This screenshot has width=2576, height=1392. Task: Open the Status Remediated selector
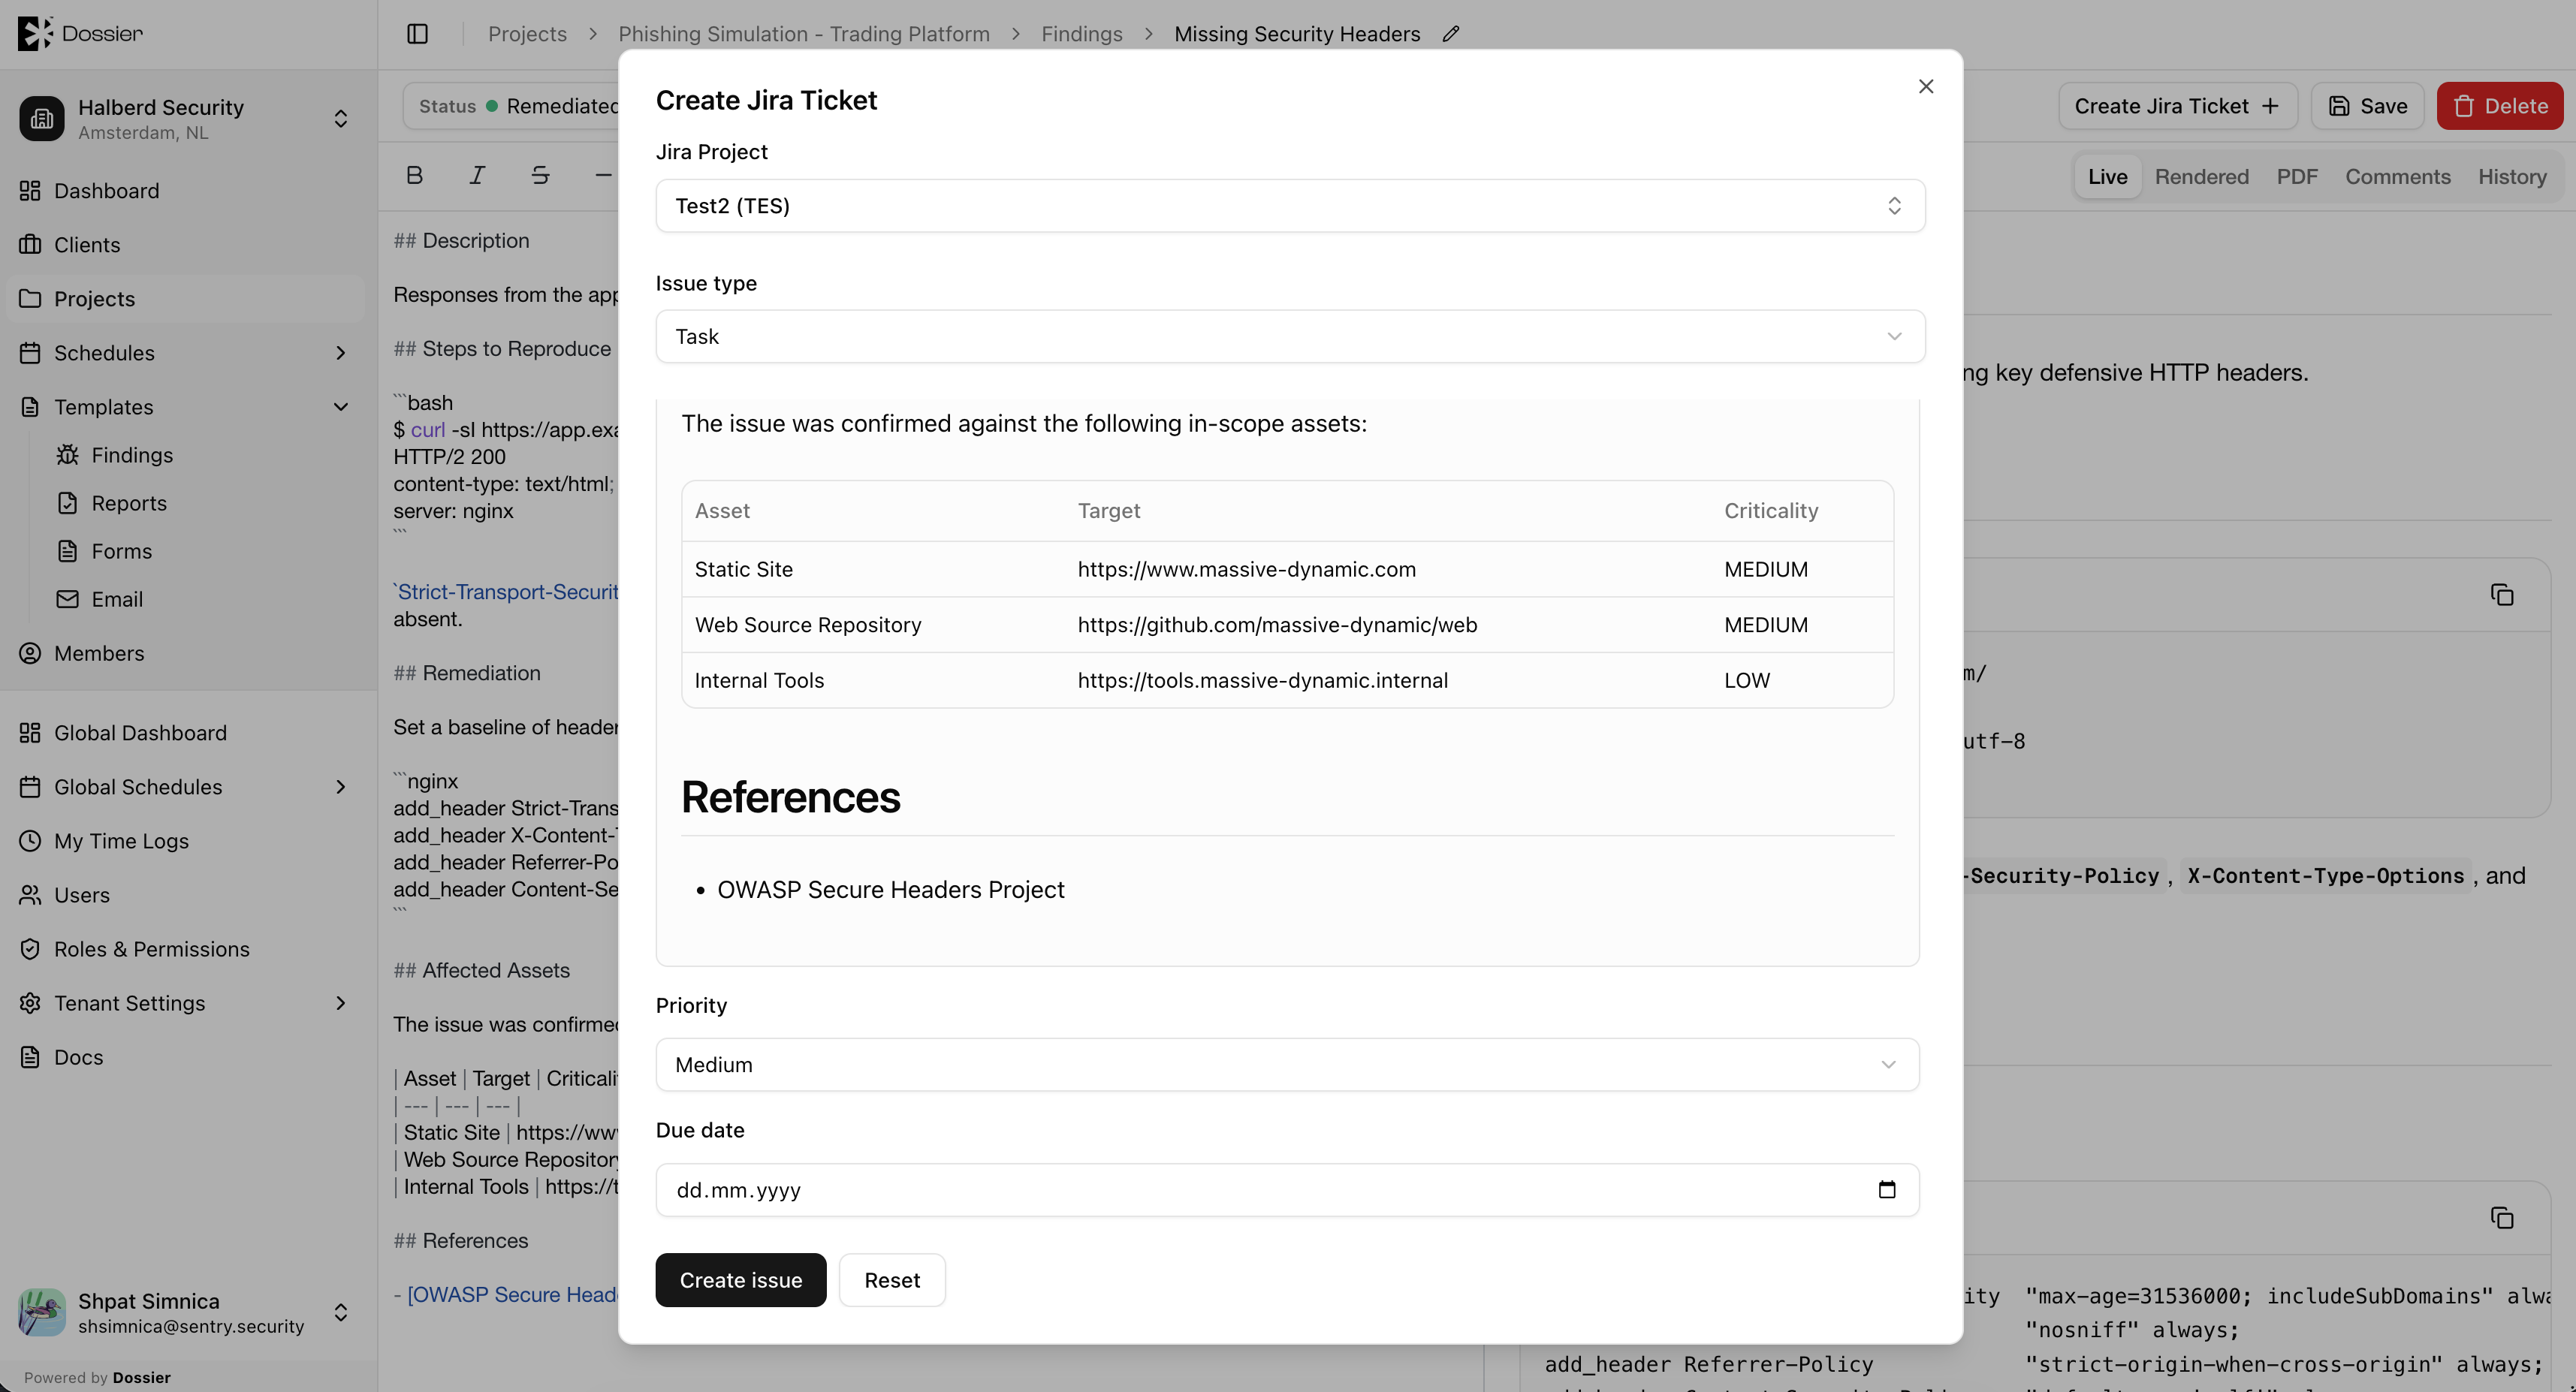[x=512, y=106]
